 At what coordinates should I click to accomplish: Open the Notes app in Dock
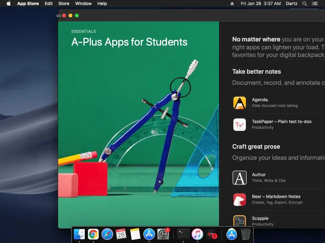135,234
